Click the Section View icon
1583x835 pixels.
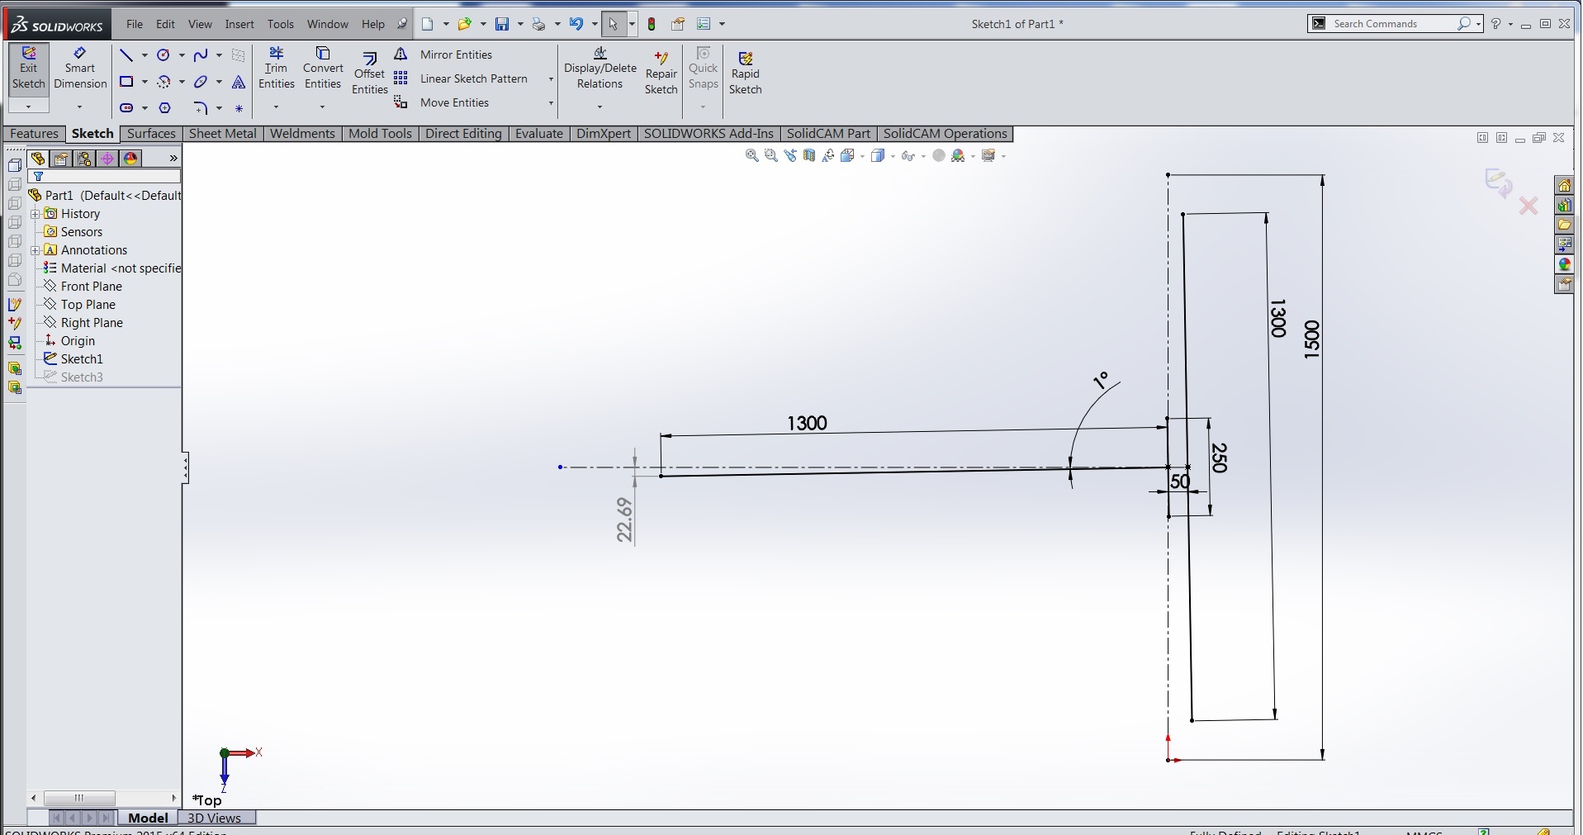[809, 156]
